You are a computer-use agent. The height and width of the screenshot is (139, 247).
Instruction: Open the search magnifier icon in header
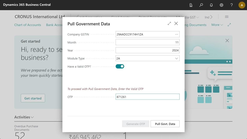pos(201,5)
